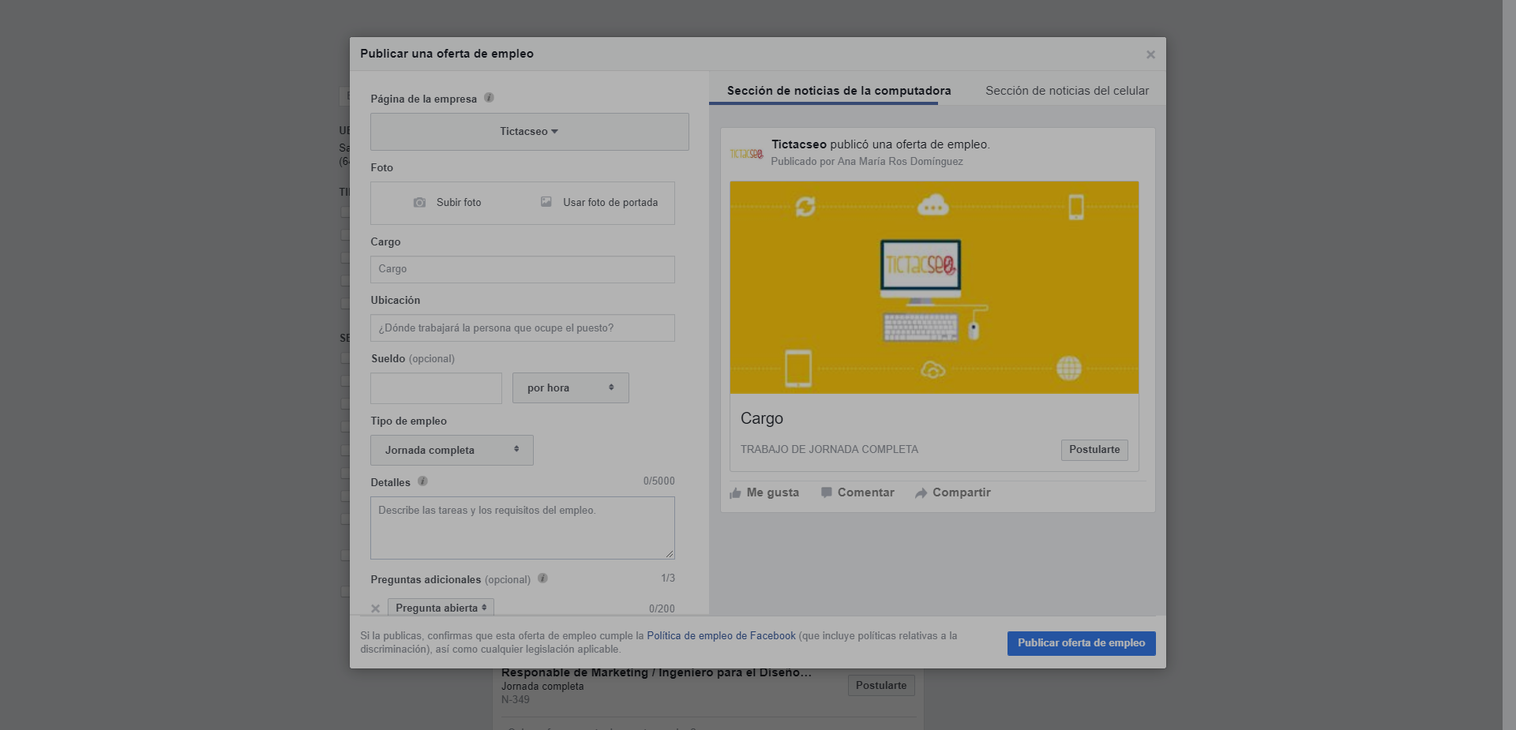Open the Tictacseo company page dropdown
The width and height of the screenshot is (1516, 730).
529,132
